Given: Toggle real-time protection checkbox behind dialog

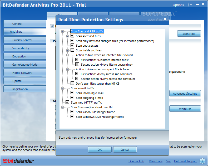Looking at the screenshot, I should pos(52,26).
